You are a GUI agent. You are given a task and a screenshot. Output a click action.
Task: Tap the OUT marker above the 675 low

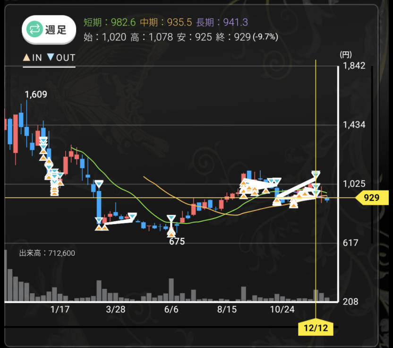click(x=171, y=218)
